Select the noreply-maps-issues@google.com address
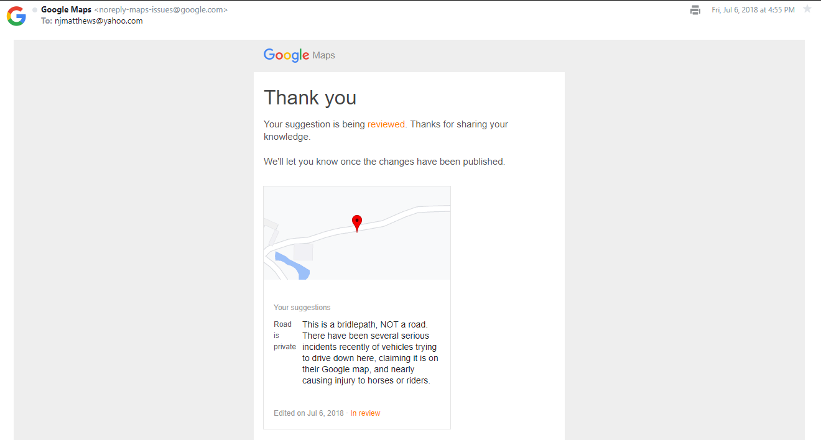Image resolution: width=821 pixels, height=440 pixels. 160,10
